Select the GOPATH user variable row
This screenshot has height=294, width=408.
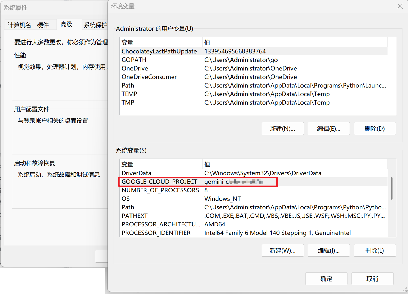pos(134,60)
